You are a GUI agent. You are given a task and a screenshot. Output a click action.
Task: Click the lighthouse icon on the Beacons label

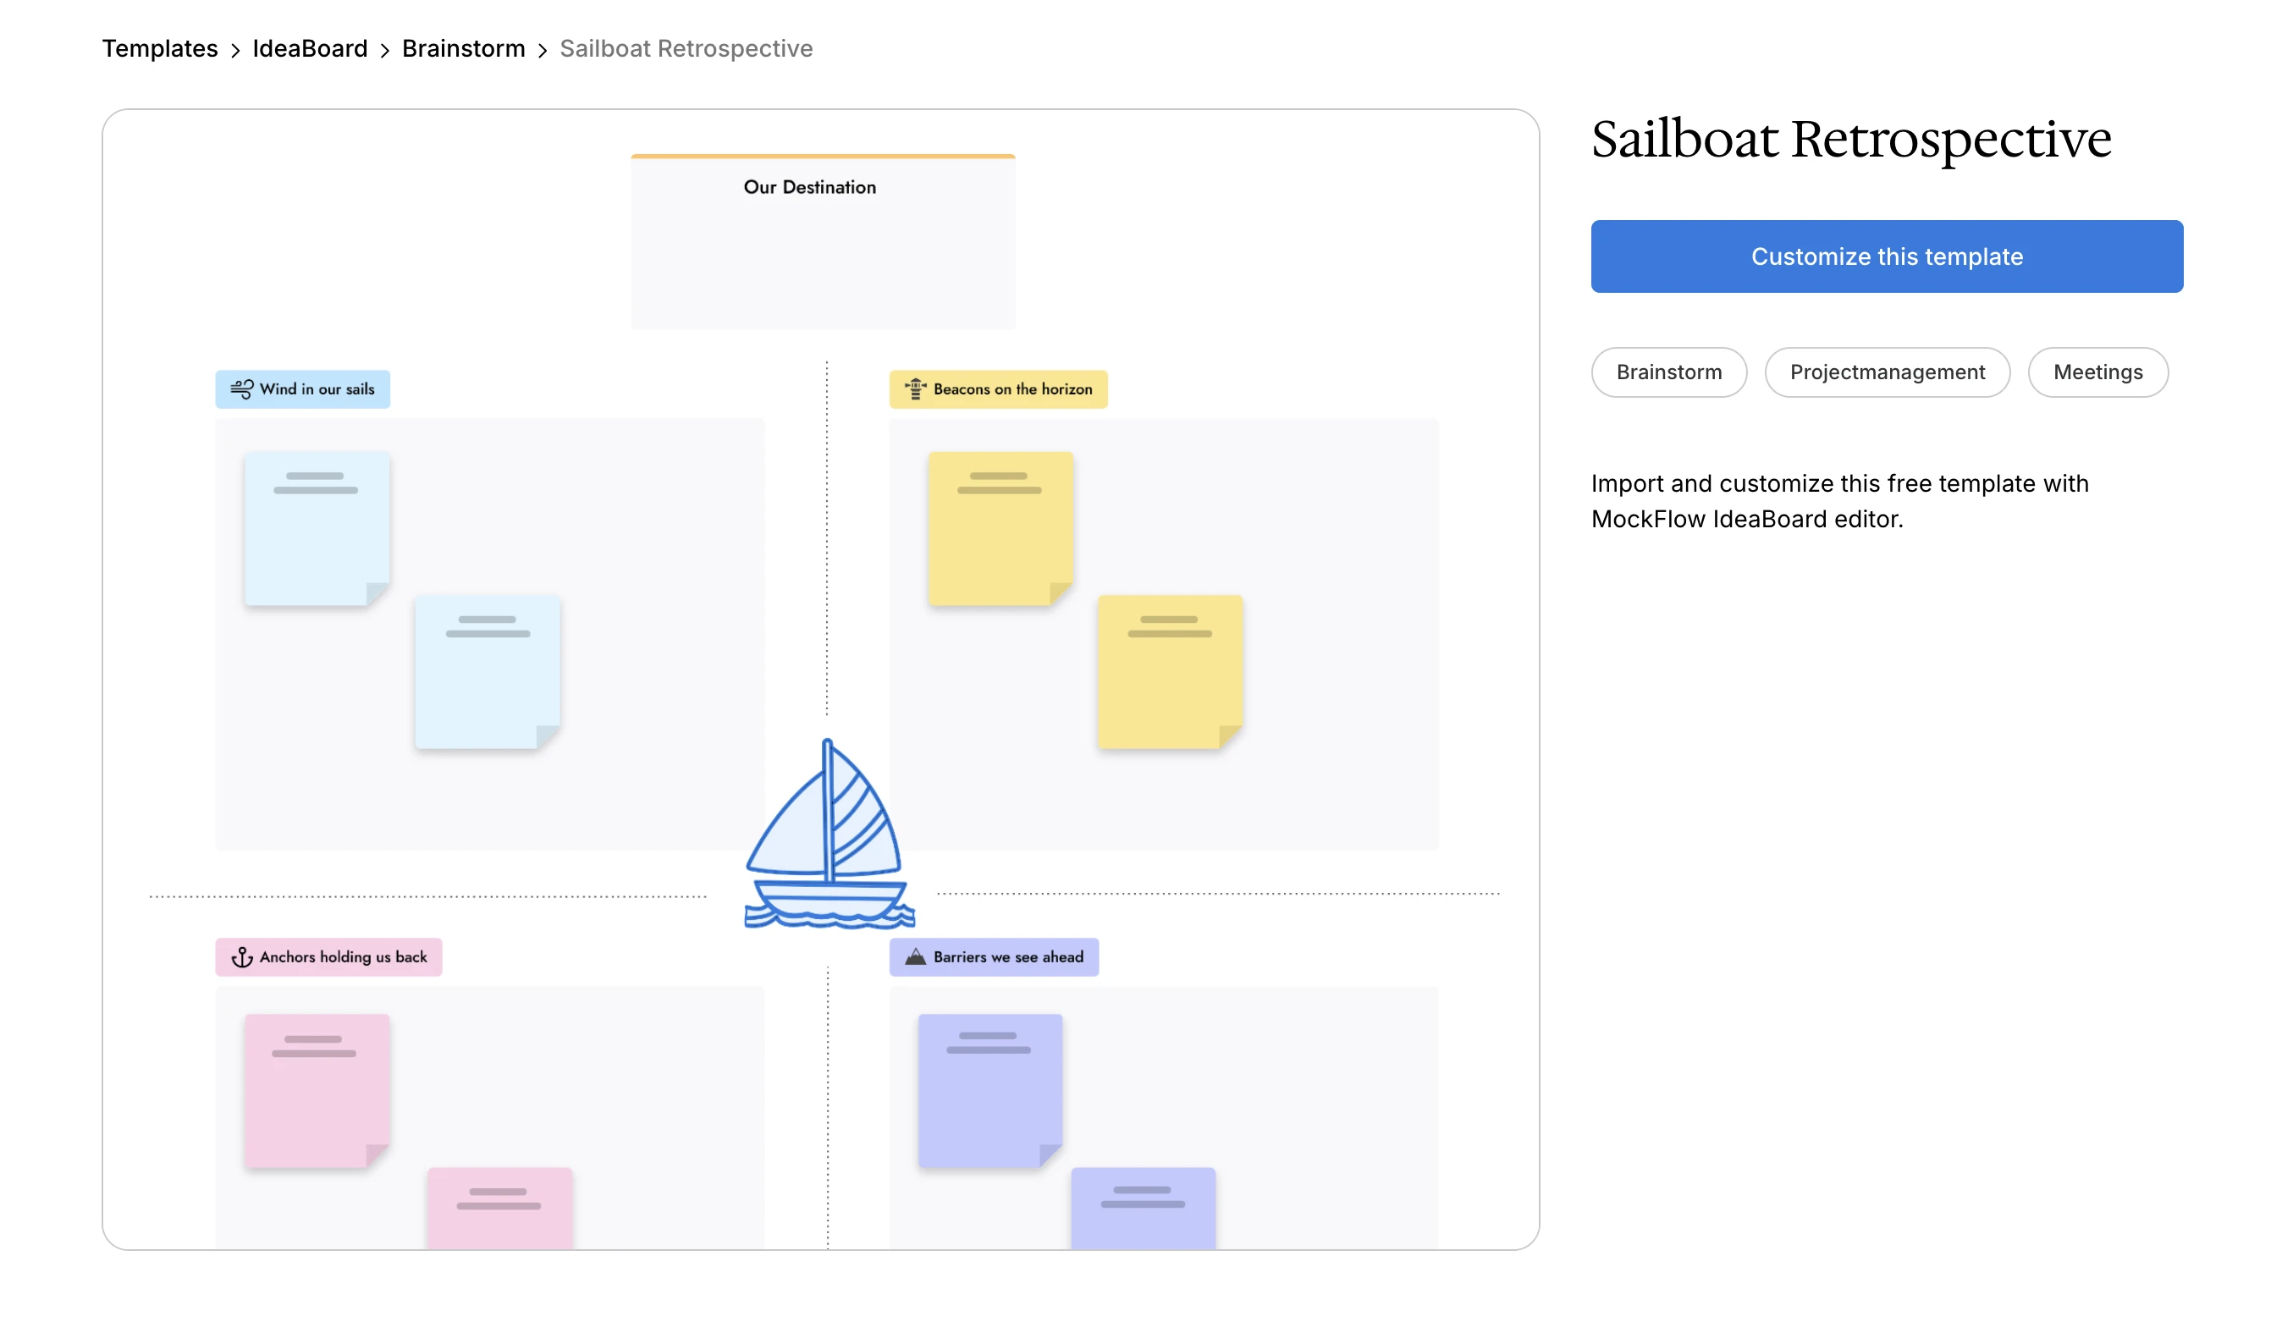(916, 389)
